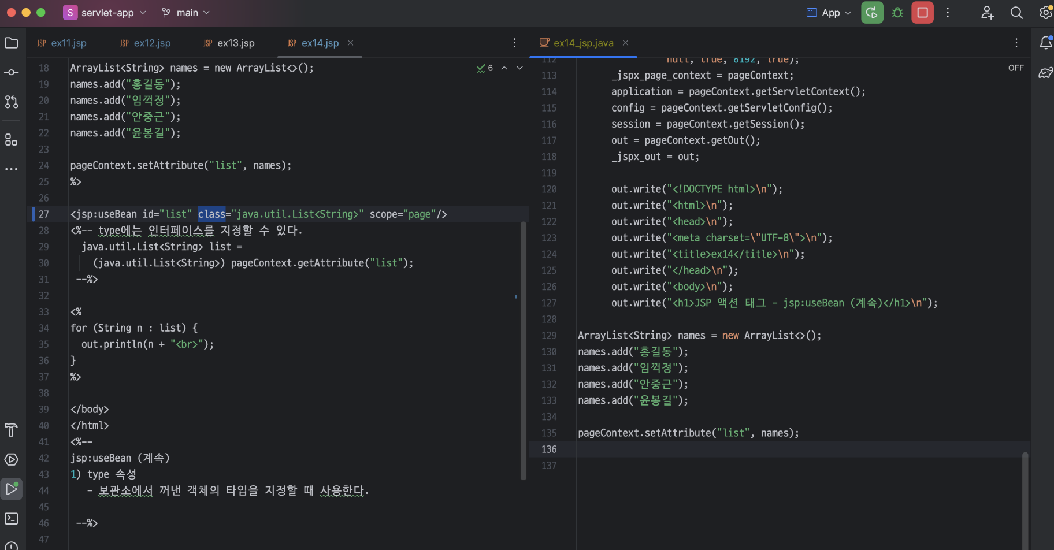The height and width of the screenshot is (550, 1054).
Task: Click ArrayList declaration on line 18
Action: point(192,68)
